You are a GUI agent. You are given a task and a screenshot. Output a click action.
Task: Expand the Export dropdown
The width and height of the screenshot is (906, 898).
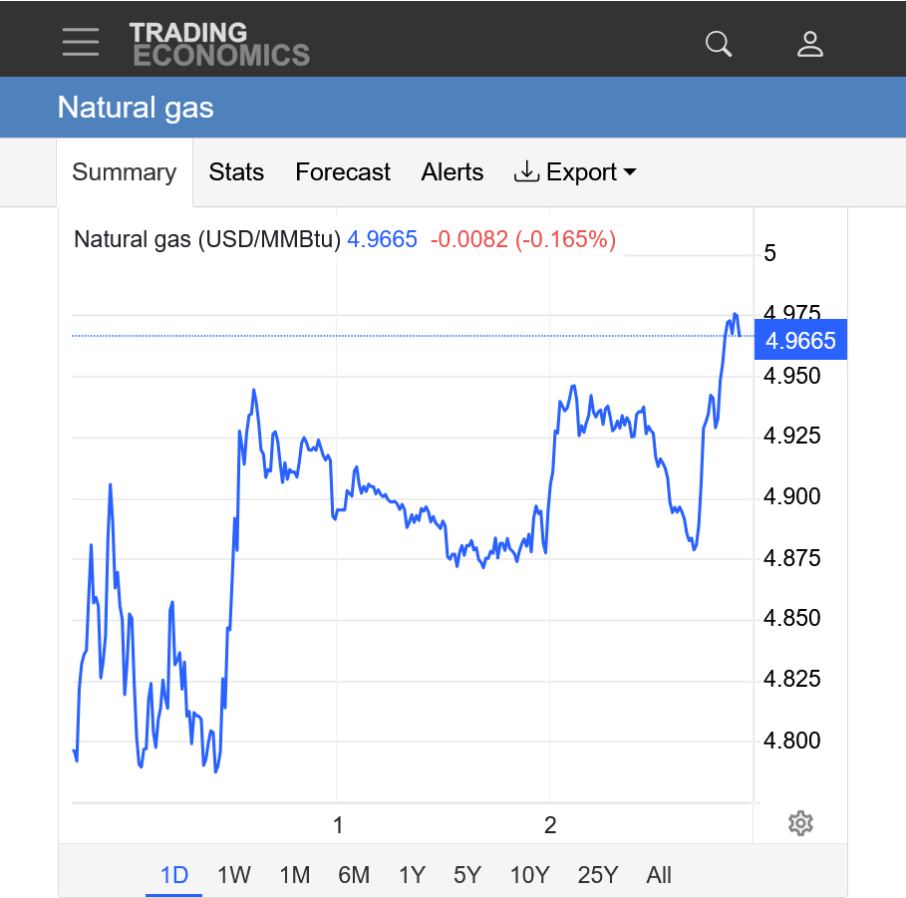[x=575, y=172]
